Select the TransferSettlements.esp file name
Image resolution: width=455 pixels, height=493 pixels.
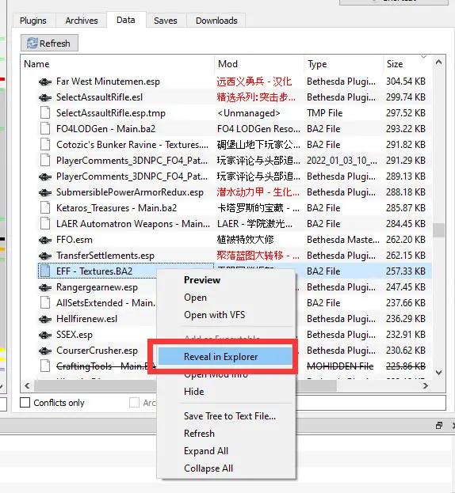click(x=105, y=256)
